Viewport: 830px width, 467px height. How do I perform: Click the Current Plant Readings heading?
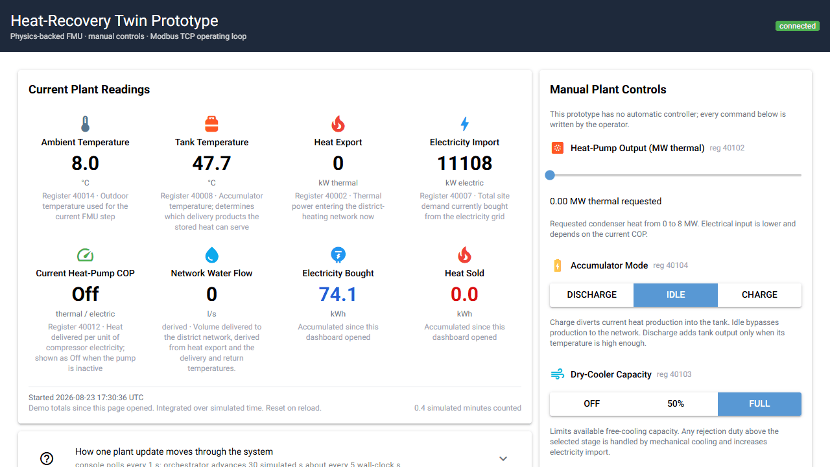[x=89, y=90]
